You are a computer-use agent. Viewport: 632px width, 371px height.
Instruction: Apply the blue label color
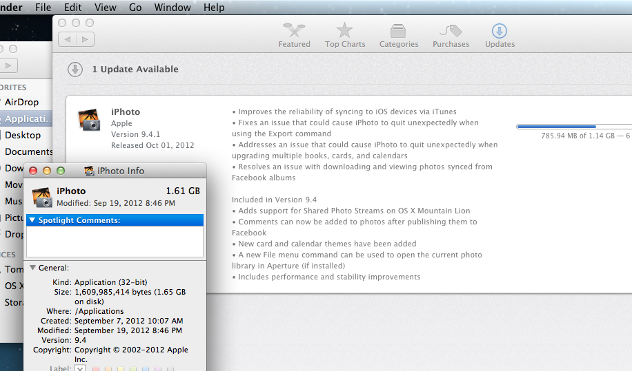pos(146,368)
